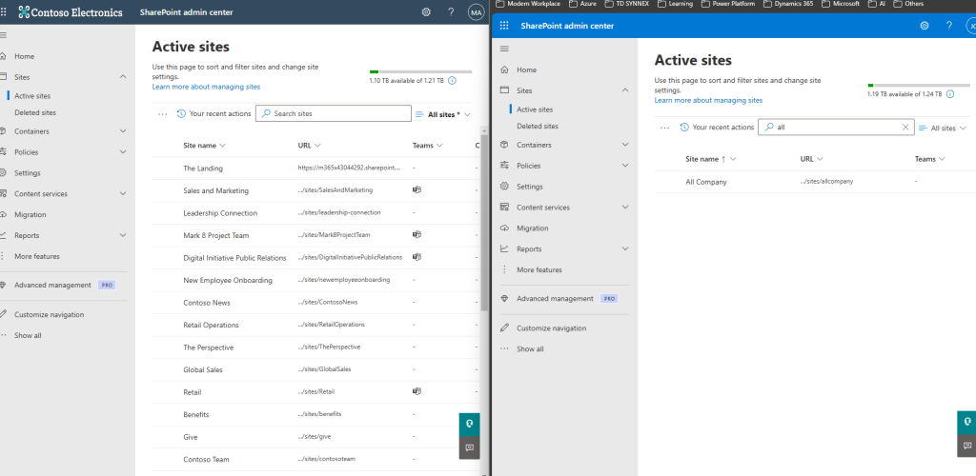
Task: Open 'All sites *' view dropdown in Contoso window
Action: (x=443, y=114)
